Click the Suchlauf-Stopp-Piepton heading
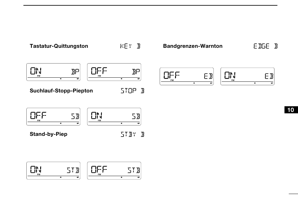 click(61, 91)
